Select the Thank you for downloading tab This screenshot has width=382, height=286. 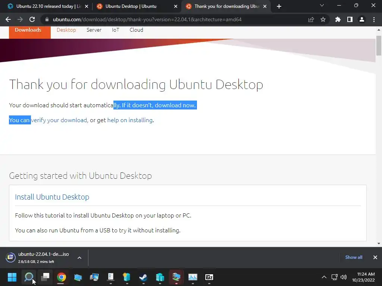(227, 6)
